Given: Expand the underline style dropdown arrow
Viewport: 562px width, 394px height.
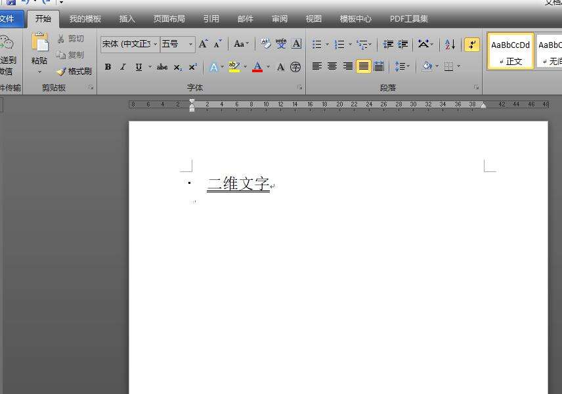Looking at the screenshot, I should [x=150, y=67].
